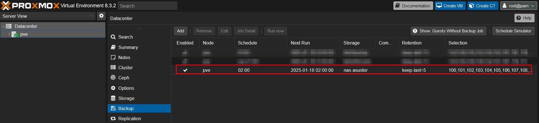539x123 pixels.
Task: Select Summary in the Datacenter menu
Action: click(128, 47)
